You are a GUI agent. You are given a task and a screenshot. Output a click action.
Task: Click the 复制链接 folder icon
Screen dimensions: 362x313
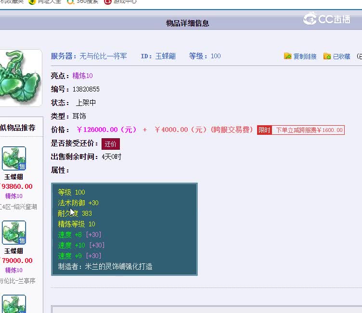click(287, 56)
